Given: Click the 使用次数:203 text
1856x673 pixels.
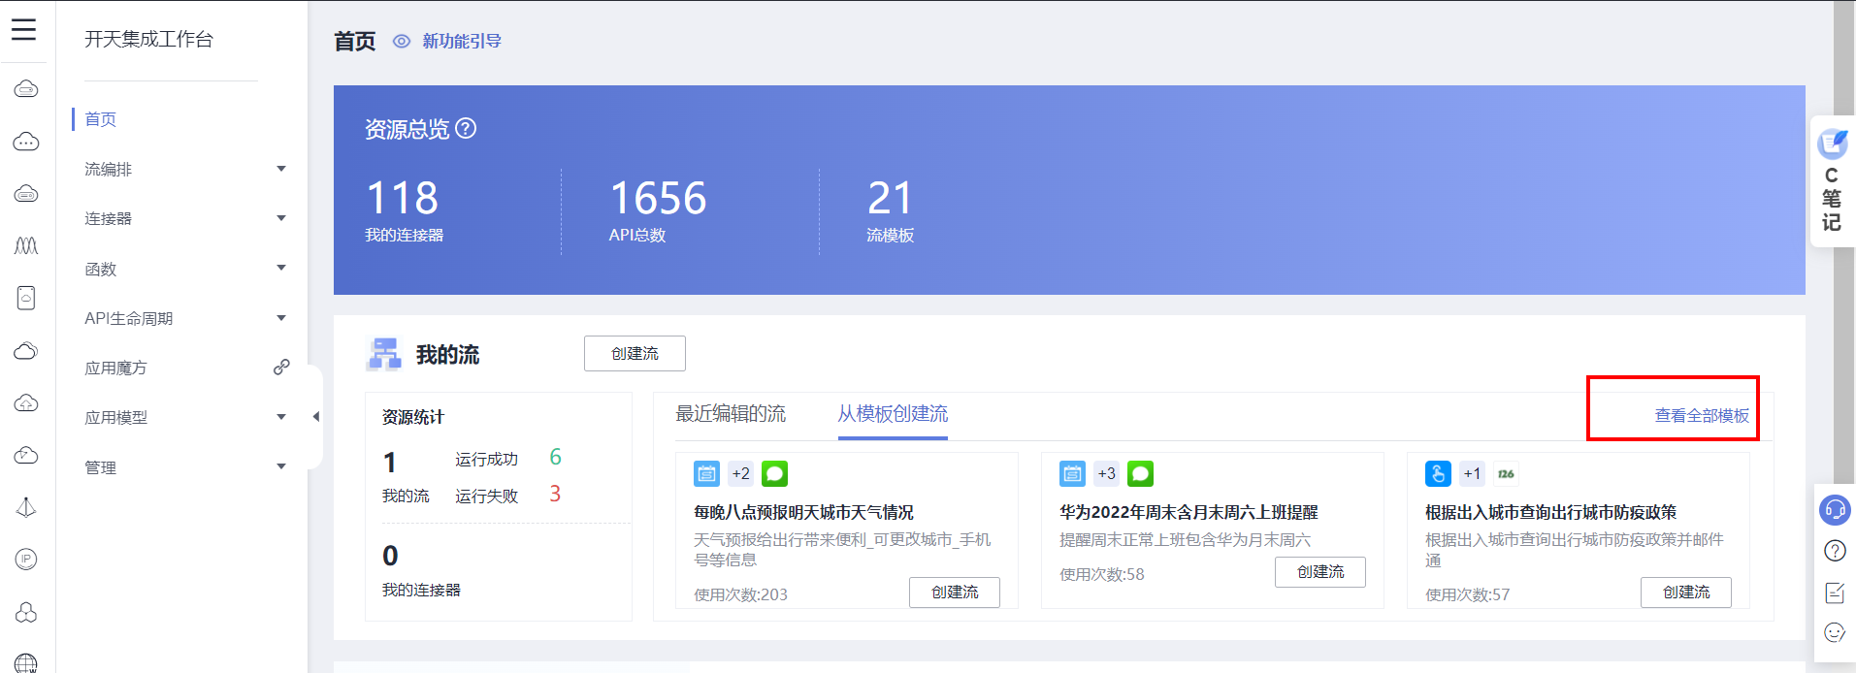Looking at the screenshot, I should point(740,594).
